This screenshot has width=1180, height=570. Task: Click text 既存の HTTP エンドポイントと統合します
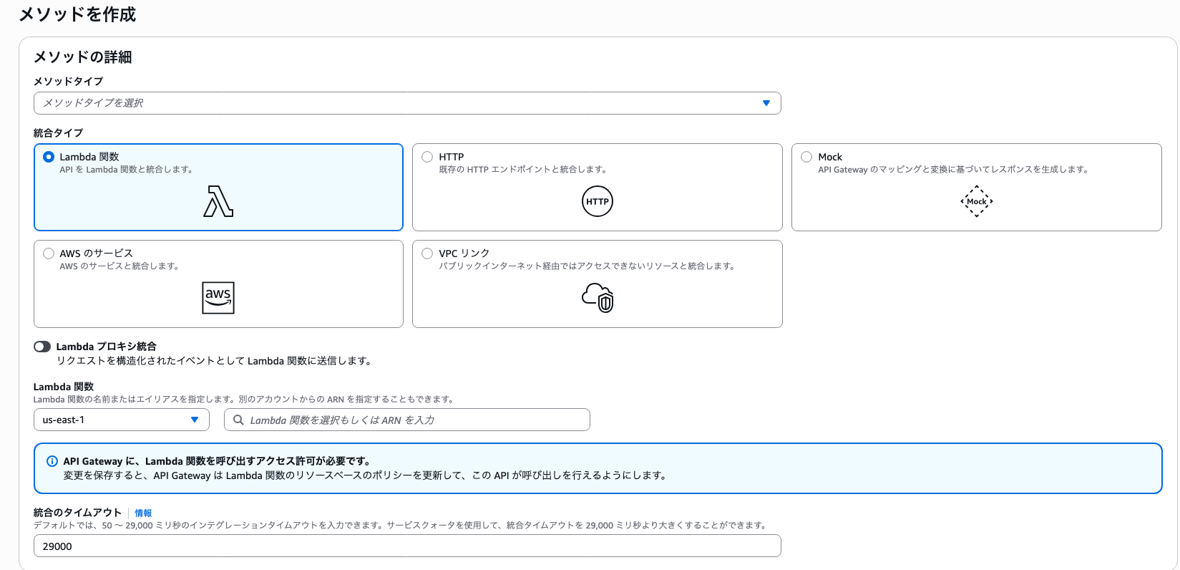(x=523, y=170)
